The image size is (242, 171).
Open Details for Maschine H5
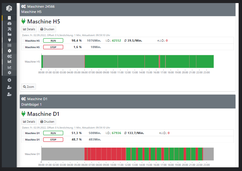29,29
